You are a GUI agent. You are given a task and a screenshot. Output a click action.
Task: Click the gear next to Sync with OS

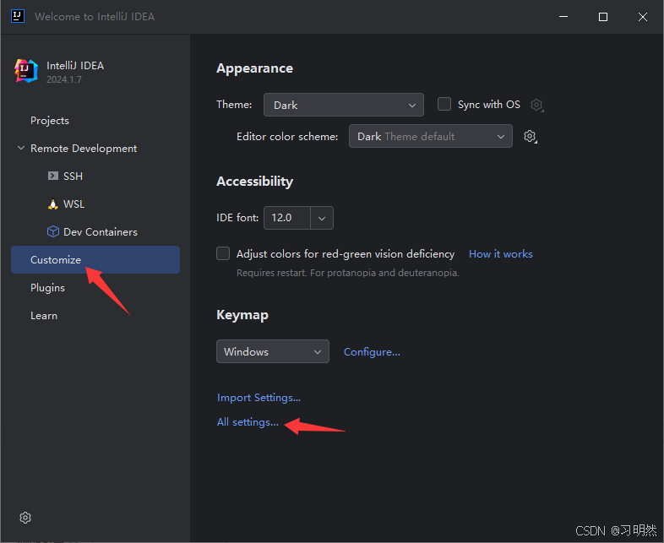537,105
